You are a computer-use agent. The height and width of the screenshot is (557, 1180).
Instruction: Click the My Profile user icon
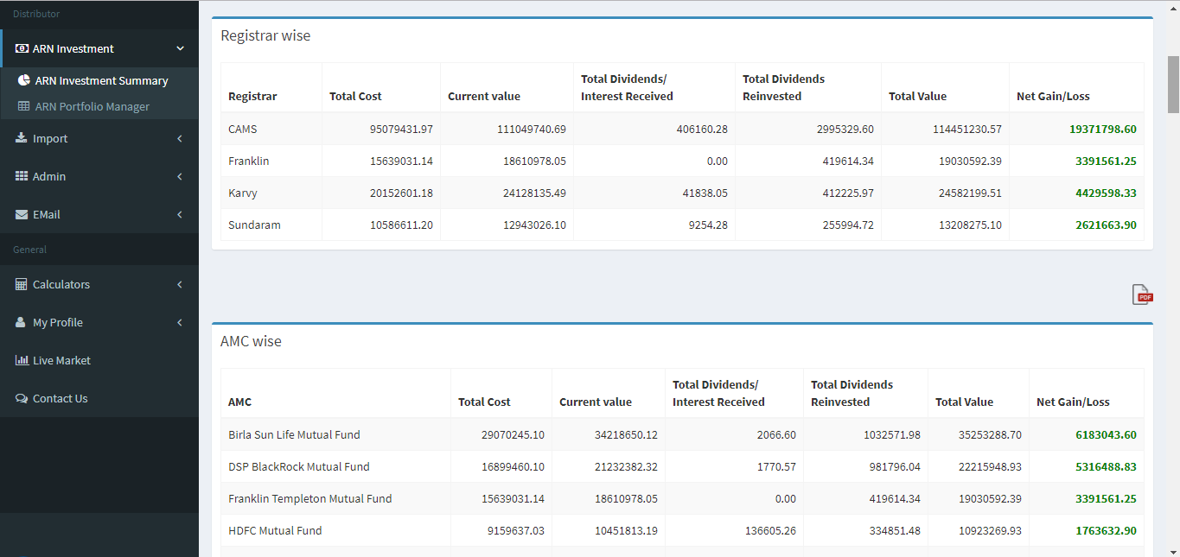click(x=22, y=322)
